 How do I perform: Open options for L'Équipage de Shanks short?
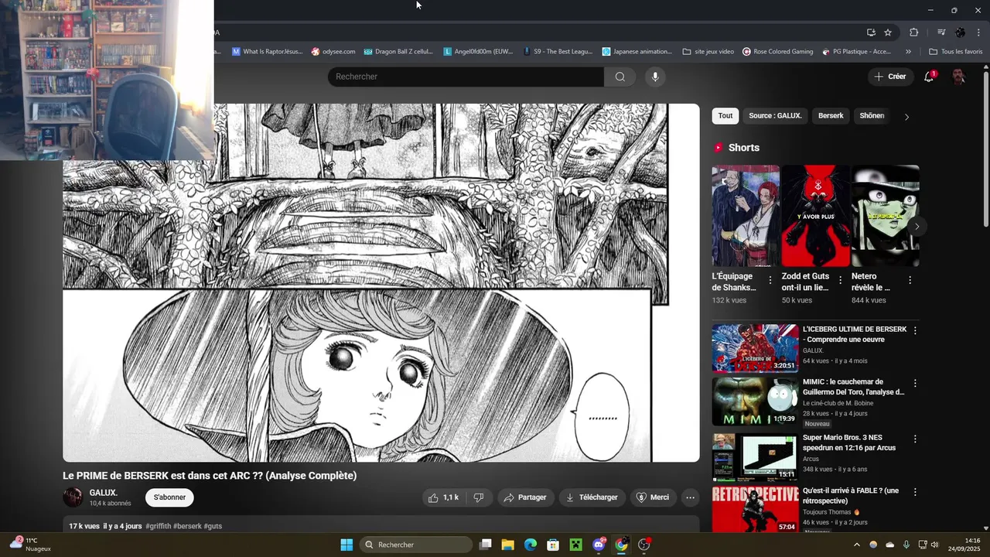(x=770, y=280)
